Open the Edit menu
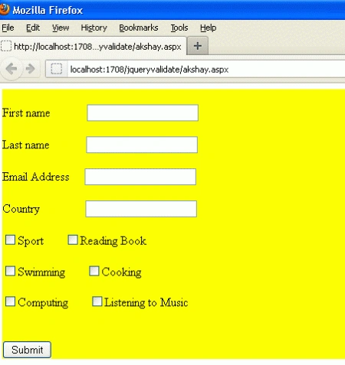The height and width of the screenshot is (365, 345). point(33,28)
